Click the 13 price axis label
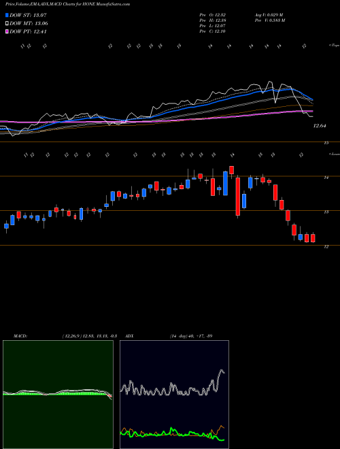 326,212
